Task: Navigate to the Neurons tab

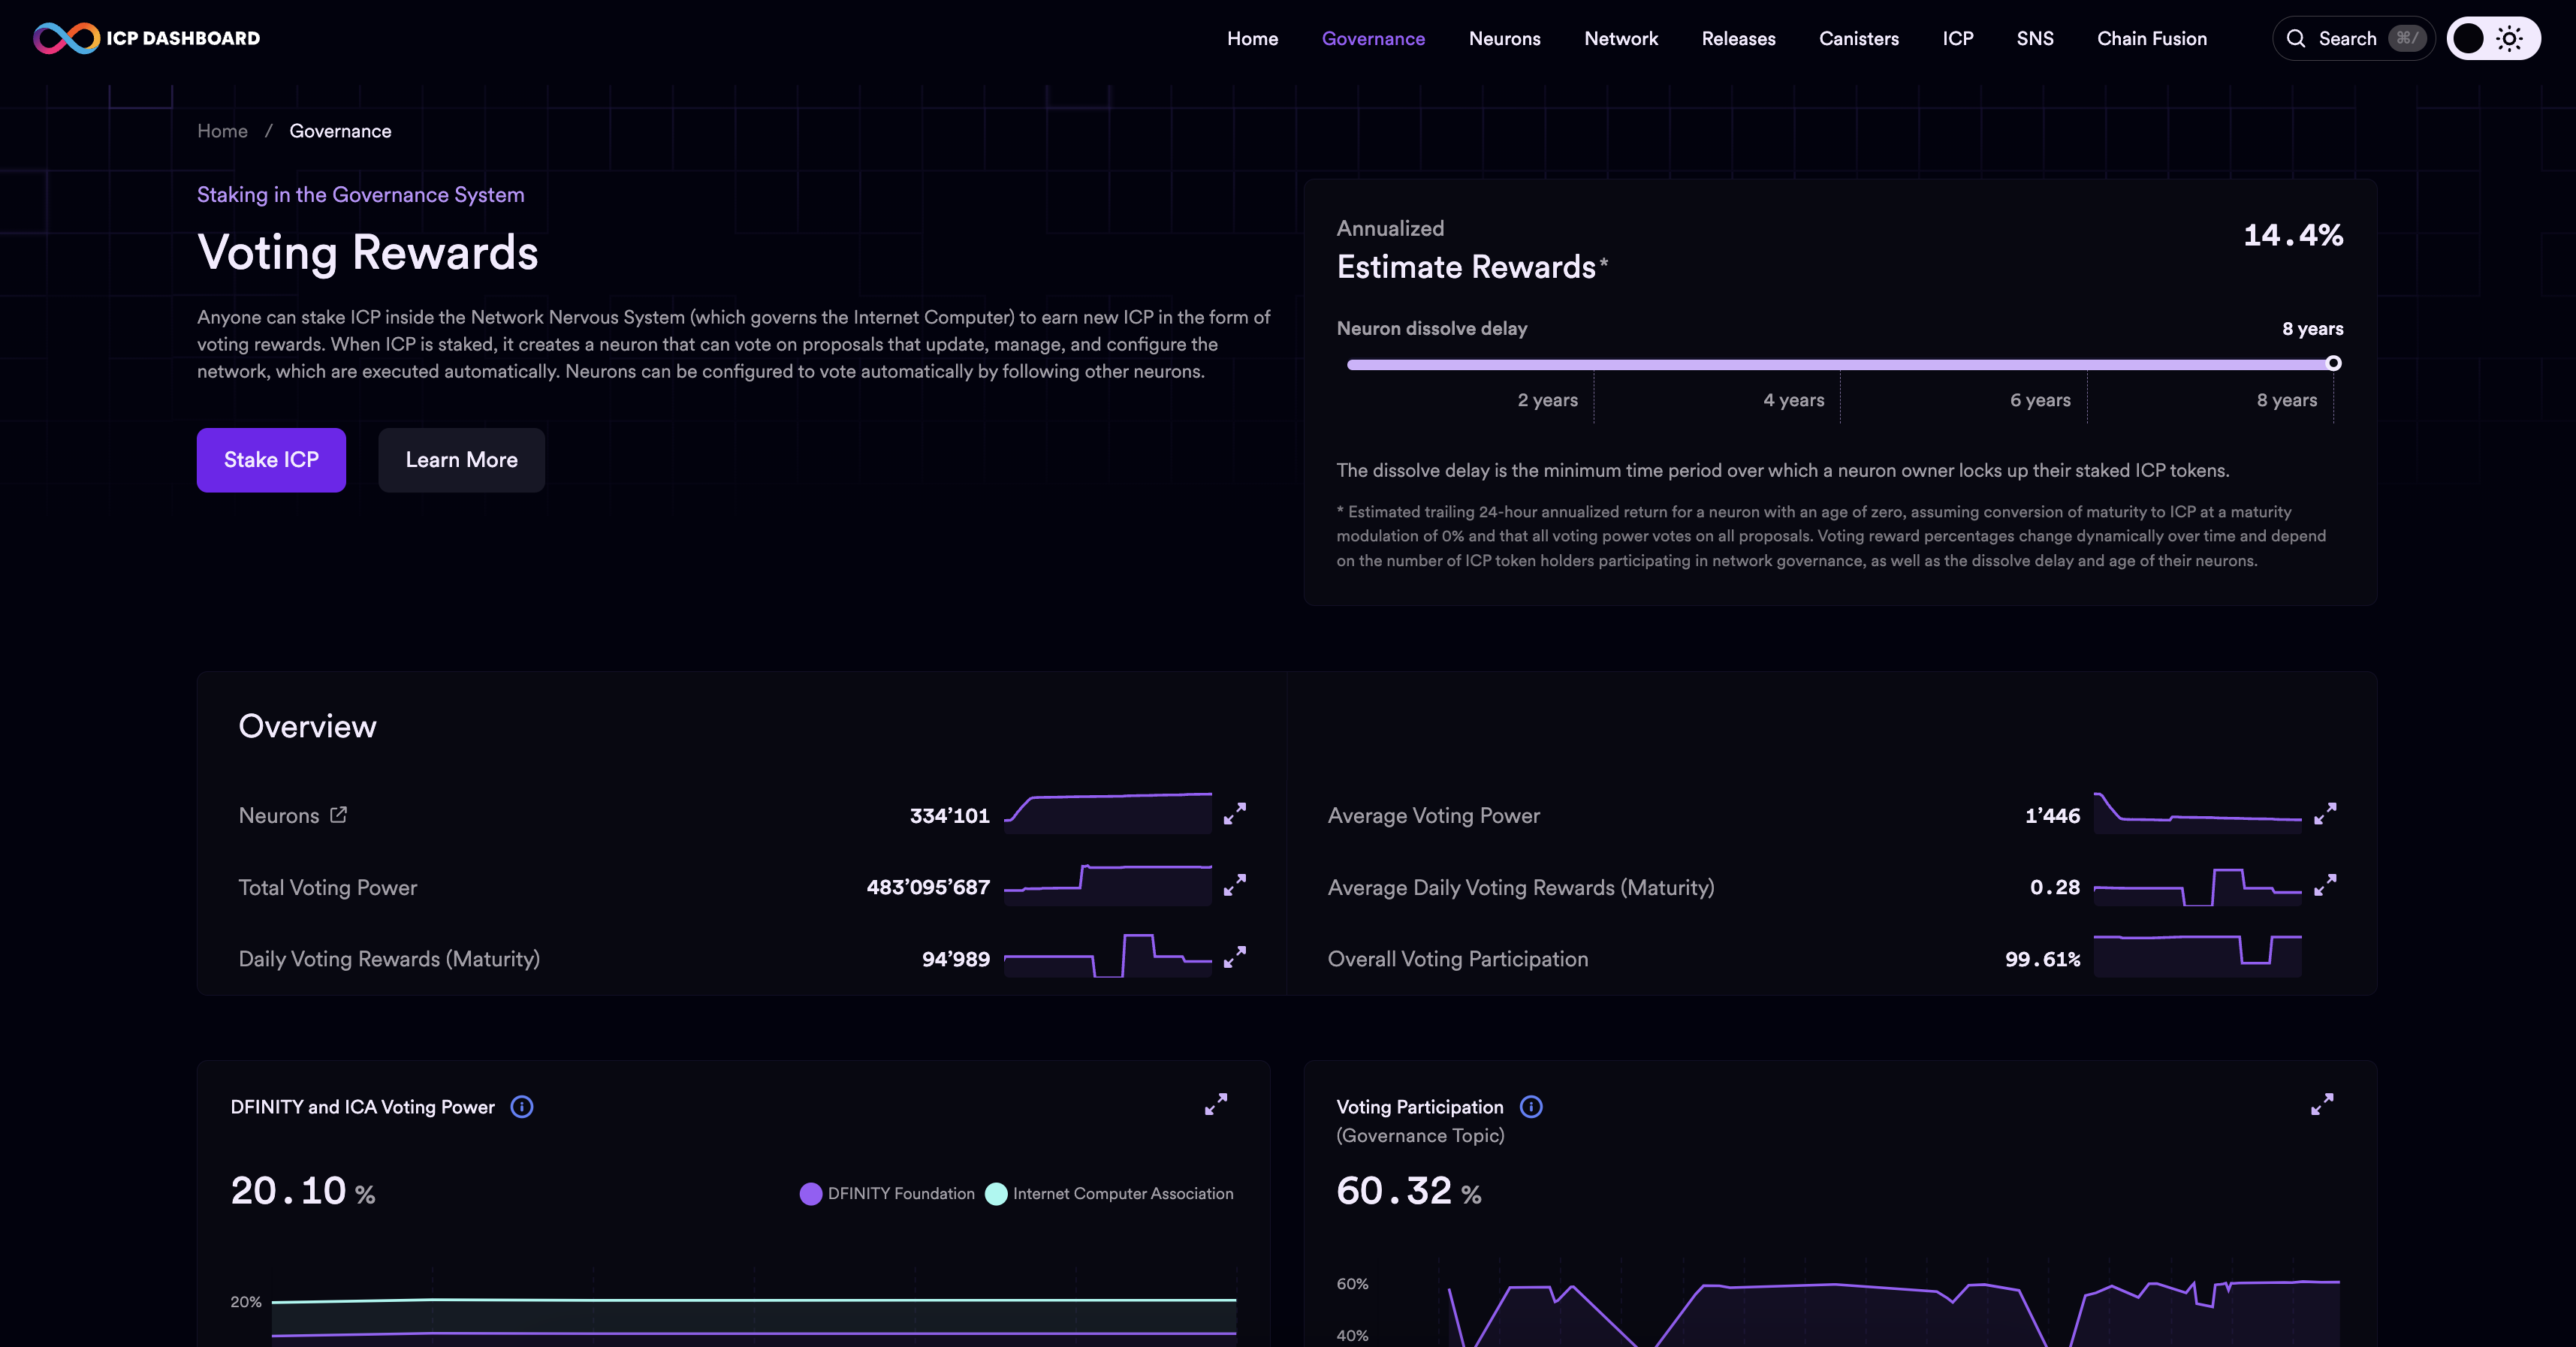Action: [1504, 38]
